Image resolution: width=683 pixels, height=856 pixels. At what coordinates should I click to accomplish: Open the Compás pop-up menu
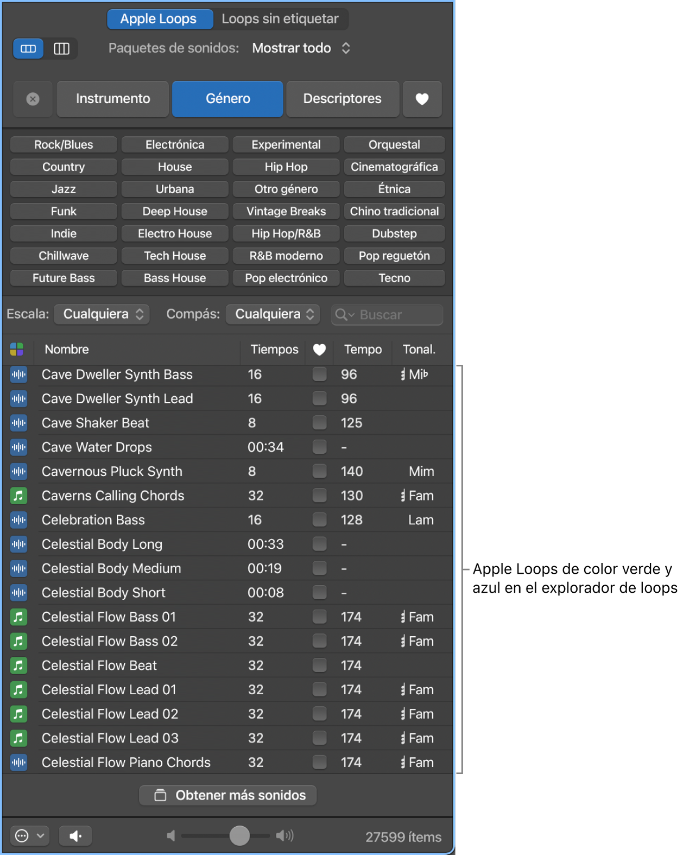tap(273, 314)
